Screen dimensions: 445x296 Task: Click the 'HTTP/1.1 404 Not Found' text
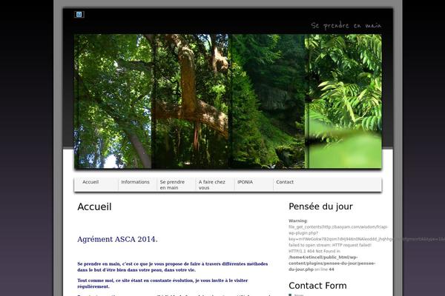tap(311, 252)
